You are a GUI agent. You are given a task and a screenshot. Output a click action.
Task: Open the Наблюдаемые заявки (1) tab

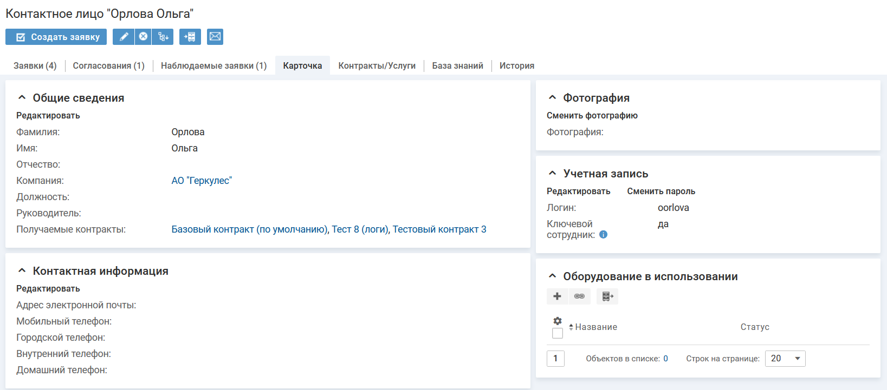click(214, 65)
